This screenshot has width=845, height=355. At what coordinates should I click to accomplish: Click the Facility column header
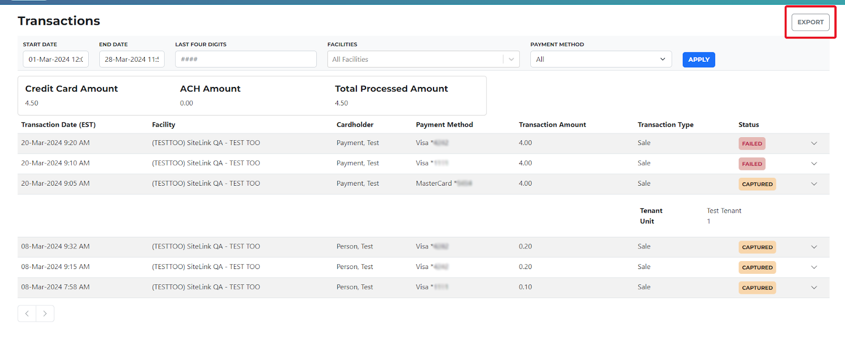click(x=163, y=124)
